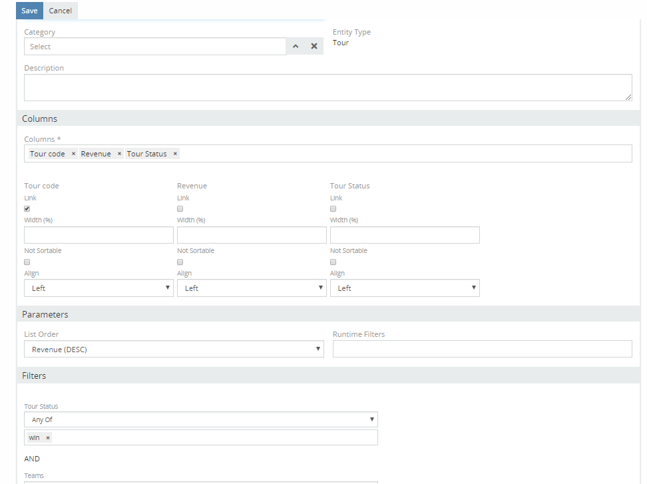The height and width of the screenshot is (484, 647).
Task: Remove the 'win' filter tag
Action: click(48, 437)
